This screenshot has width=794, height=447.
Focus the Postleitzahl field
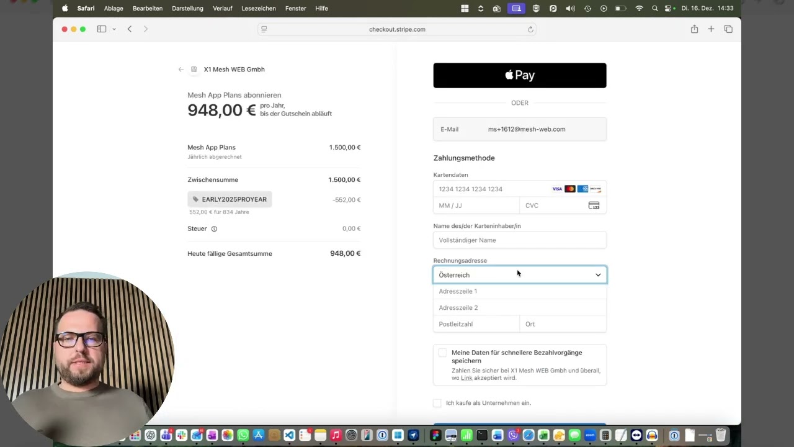click(x=476, y=324)
